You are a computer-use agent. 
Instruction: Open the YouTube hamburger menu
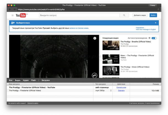pyautogui.click(x=12, y=15)
